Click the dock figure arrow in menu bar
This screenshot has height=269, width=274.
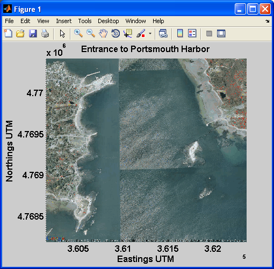pyautogui.click(x=267, y=21)
